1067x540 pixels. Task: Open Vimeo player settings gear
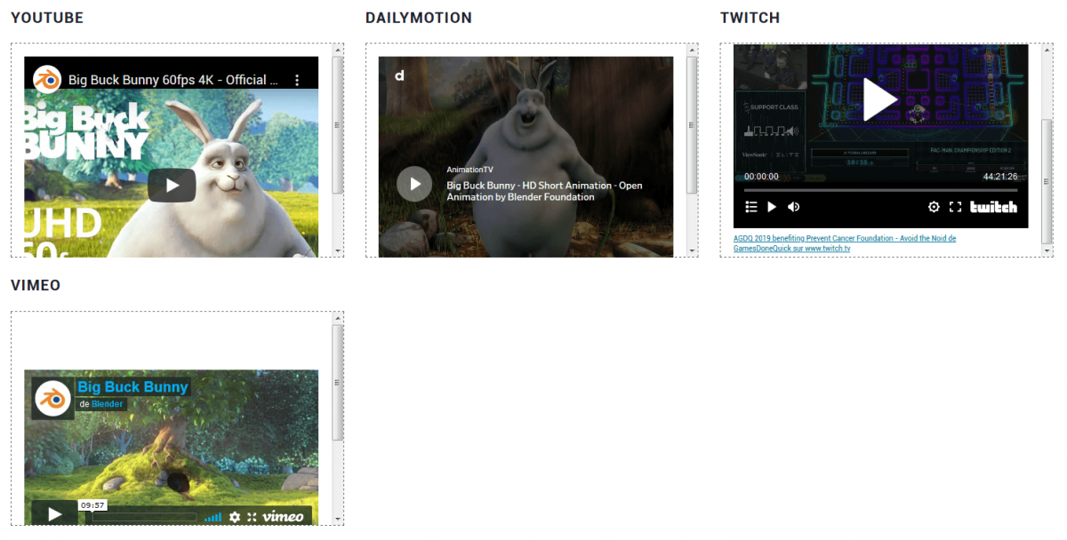click(x=235, y=517)
